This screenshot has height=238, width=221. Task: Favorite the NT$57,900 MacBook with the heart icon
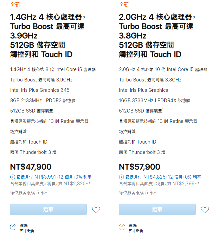205,210
